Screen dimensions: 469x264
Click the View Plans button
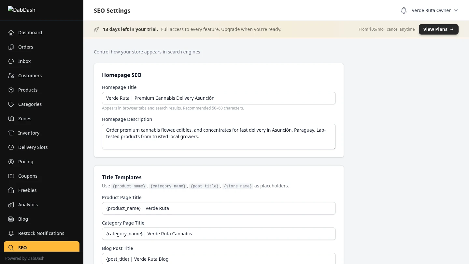pos(438,29)
